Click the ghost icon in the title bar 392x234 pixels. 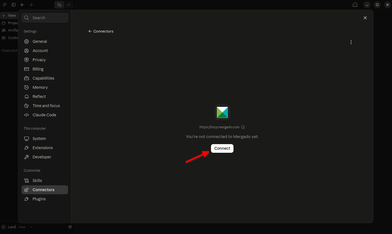pyautogui.click(x=355, y=5)
